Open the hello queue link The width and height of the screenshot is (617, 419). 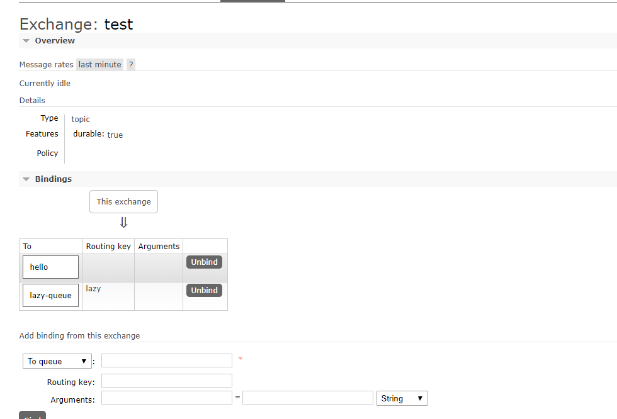coord(51,267)
